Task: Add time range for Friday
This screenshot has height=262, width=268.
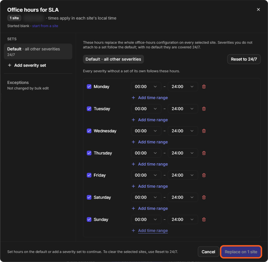Action: coord(150,186)
